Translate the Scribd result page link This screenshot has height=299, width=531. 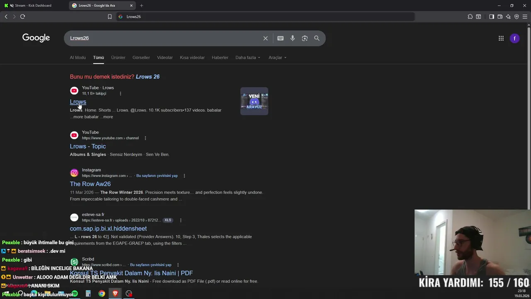(151, 265)
